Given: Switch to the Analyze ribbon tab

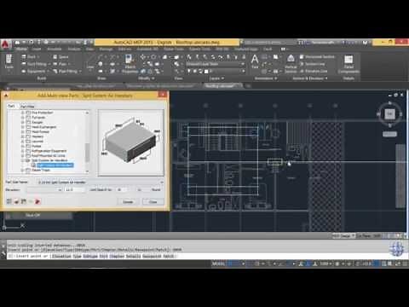Looking at the screenshot, I should click(74, 49).
